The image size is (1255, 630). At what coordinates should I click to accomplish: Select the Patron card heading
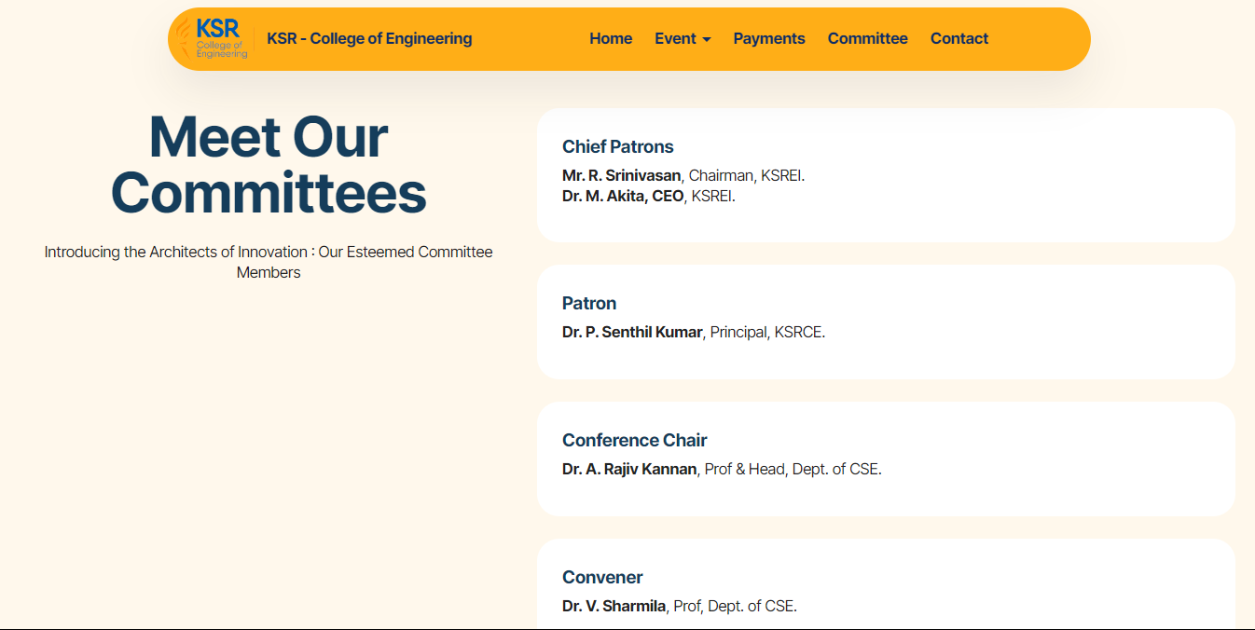point(588,303)
